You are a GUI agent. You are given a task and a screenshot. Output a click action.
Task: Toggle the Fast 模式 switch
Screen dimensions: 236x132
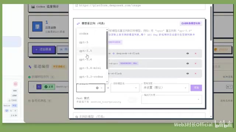pos(132,100)
